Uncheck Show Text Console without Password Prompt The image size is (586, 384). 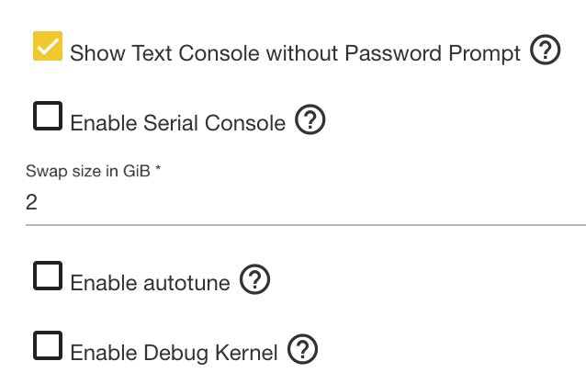click(x=48, y=46)
